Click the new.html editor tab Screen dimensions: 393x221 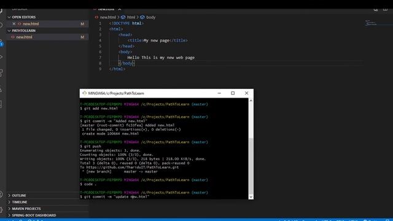pyautogui.click(x=106, y=10)
